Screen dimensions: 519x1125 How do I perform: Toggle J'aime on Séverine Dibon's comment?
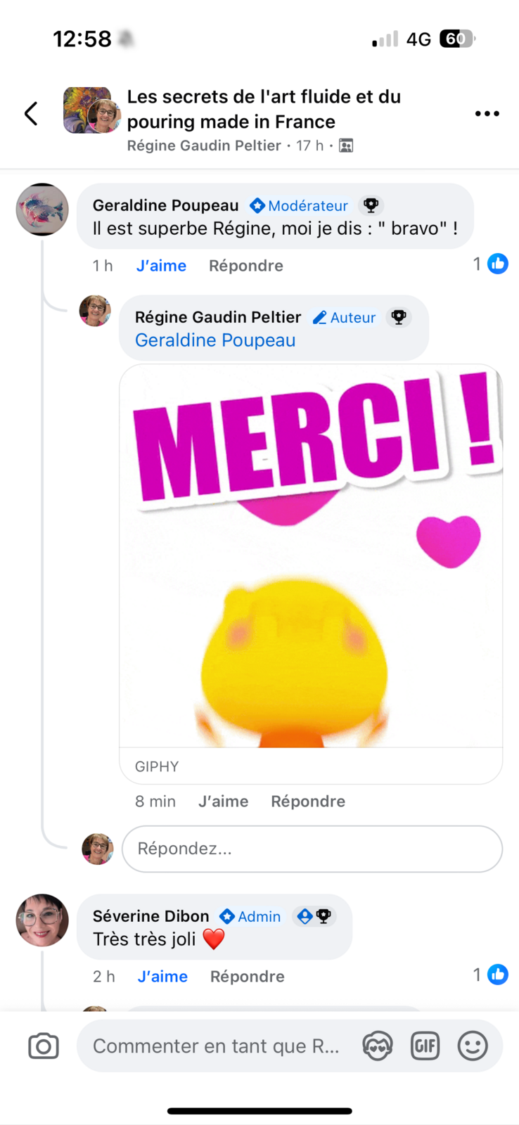[x=162, y=977]
